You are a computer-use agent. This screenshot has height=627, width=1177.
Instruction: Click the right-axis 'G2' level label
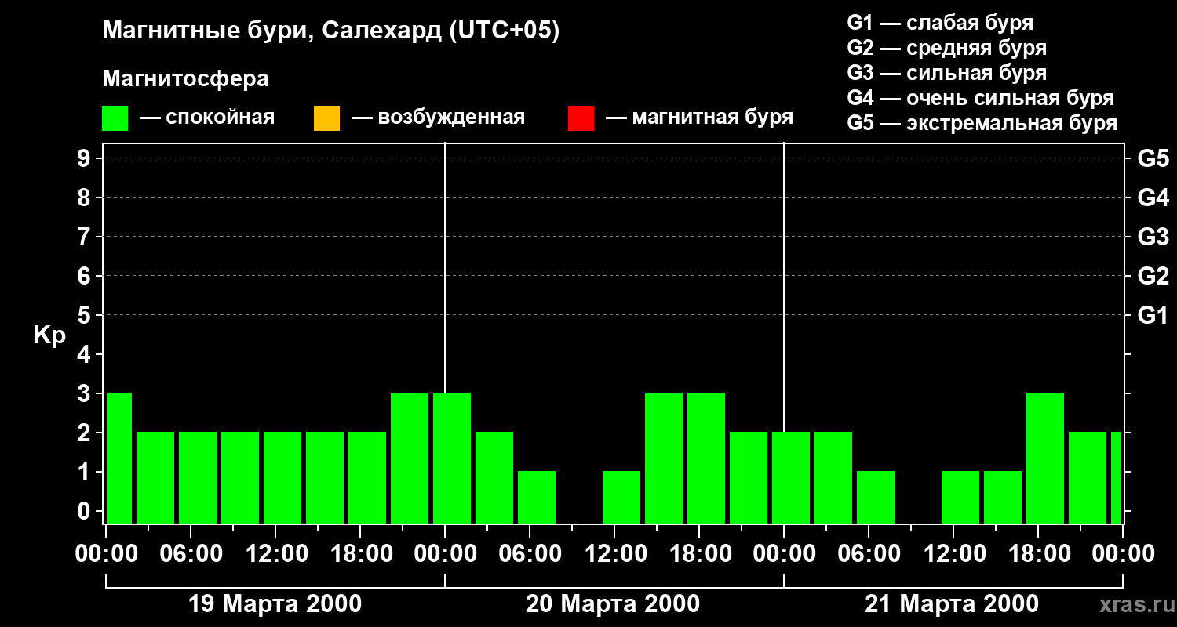(x=1153, y=276)
